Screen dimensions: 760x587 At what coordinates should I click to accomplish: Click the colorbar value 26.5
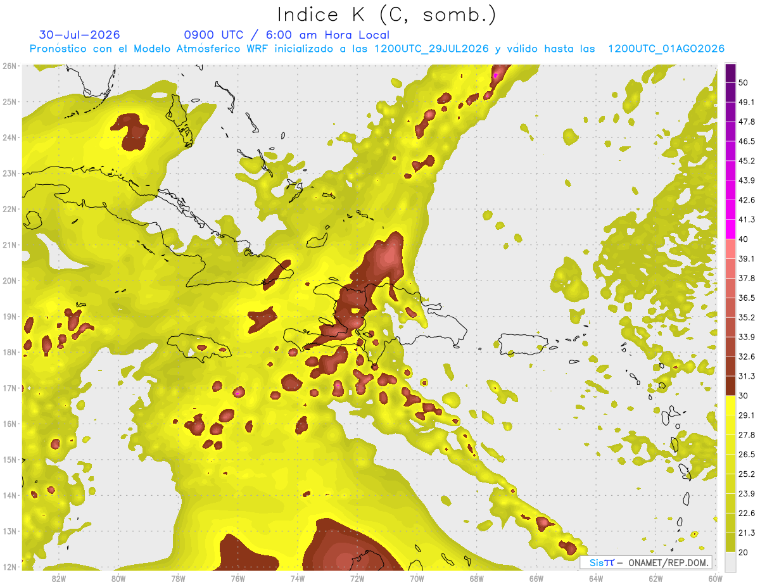747,455
